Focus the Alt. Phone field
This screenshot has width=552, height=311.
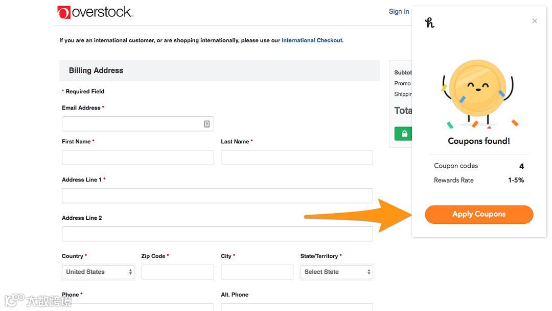tap(296, 307)
